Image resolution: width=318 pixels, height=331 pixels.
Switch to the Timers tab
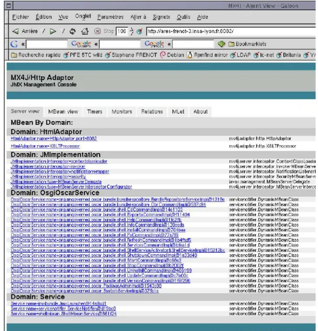pos(94,112)
